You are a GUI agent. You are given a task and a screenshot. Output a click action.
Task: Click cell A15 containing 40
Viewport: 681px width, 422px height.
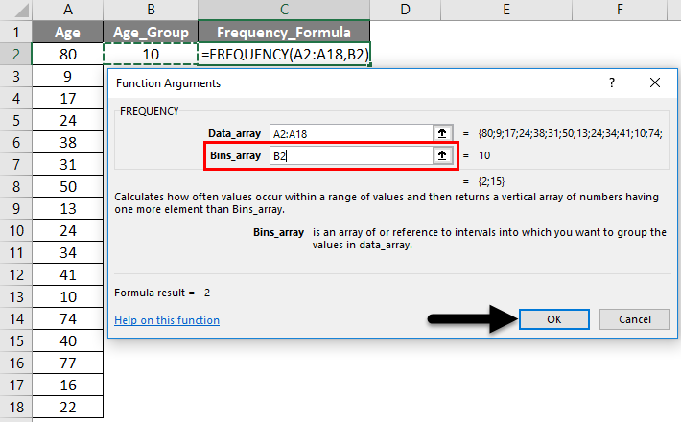[x=68, y=340]
